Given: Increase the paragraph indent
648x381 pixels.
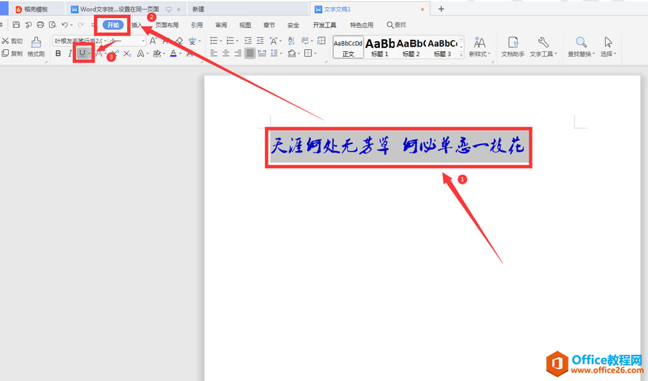Looking at the screenshot, I should click(x=260, y=41).
